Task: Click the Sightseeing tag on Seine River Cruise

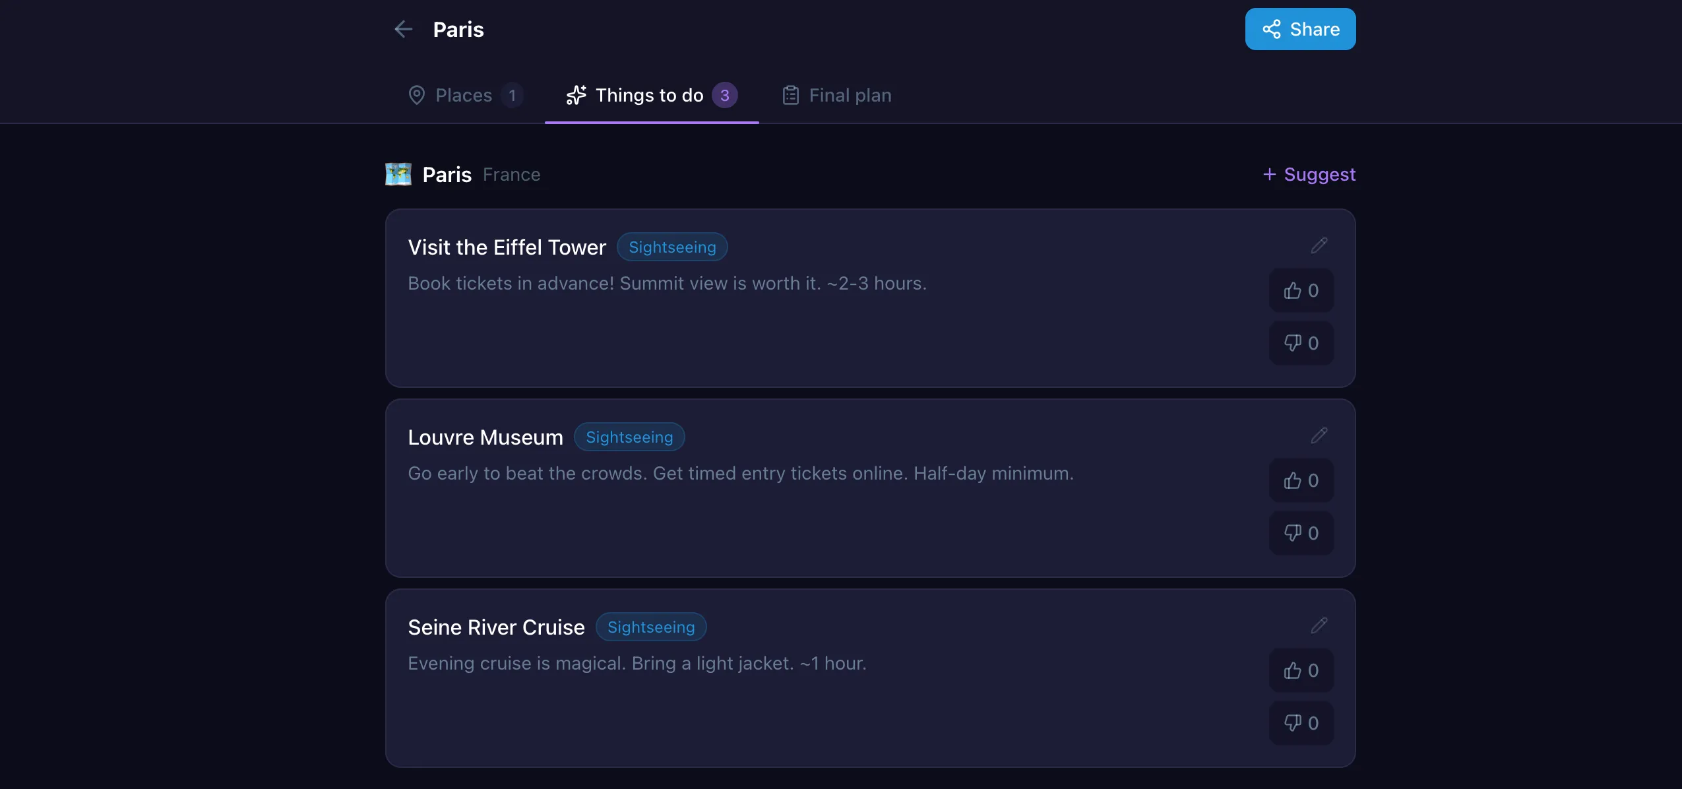Action: point(651,627)
